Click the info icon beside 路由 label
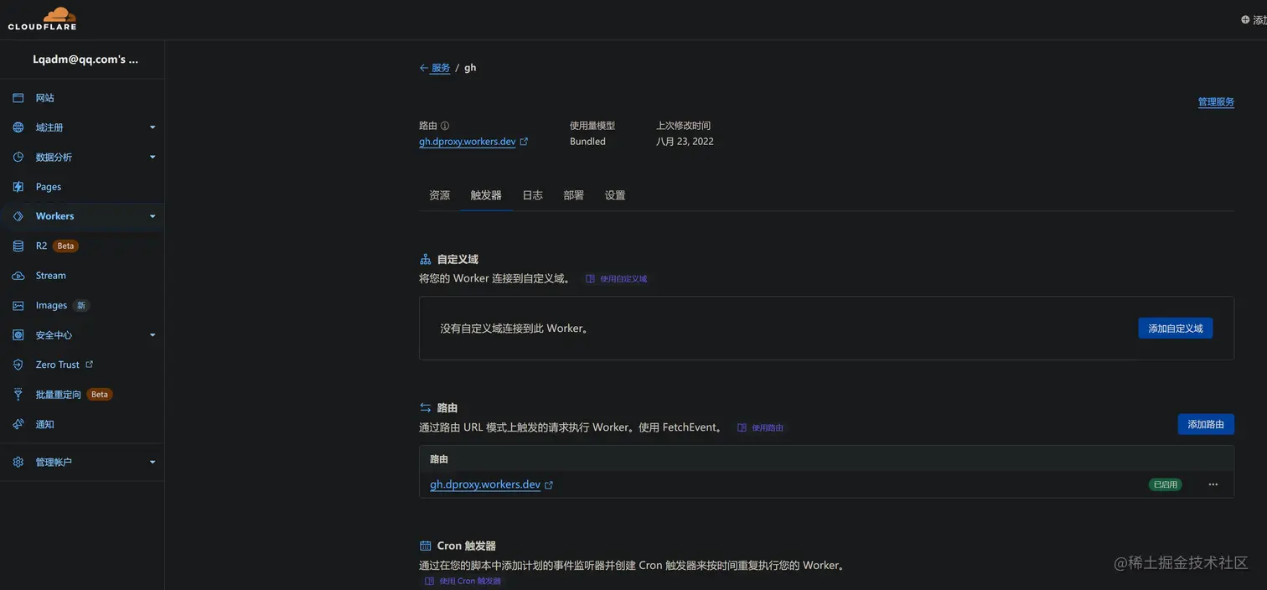Image resolution: width=1267 pixels, height=590 pixels. [x=445, y=126]
